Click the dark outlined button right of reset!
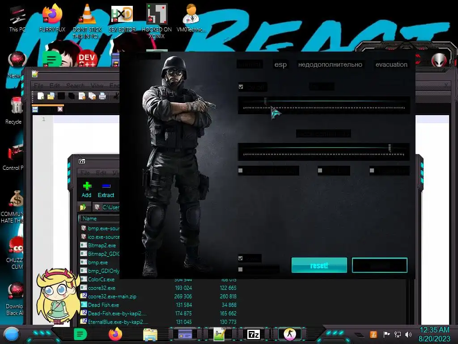Image resolution: width=458 pixels, height=344 pixels. point(380,265)
